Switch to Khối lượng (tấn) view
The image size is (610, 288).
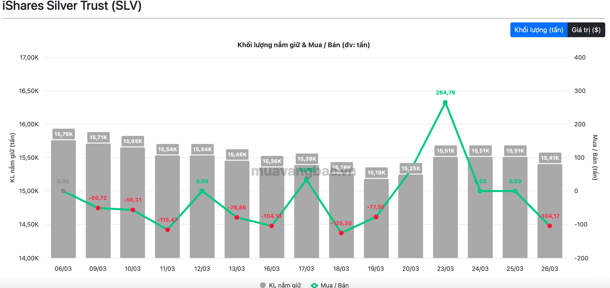[539, 30]
